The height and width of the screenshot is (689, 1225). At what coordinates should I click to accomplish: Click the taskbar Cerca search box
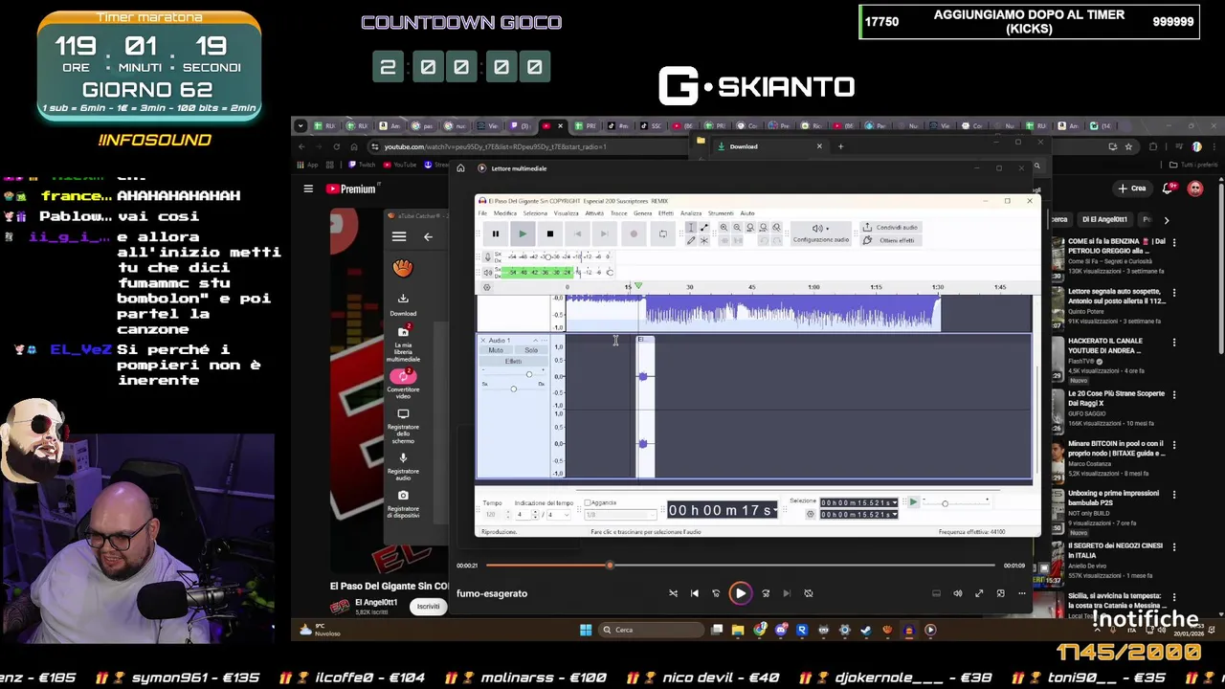coord(651,630)
